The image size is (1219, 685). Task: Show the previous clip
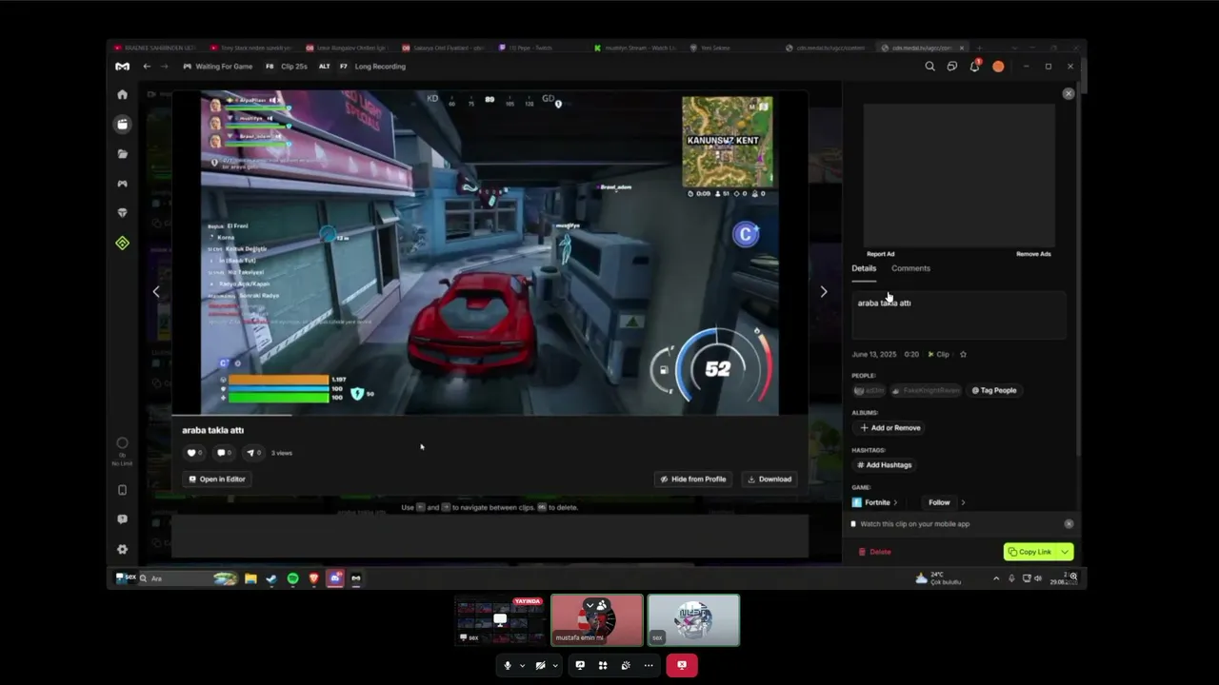tap(156, 292)
